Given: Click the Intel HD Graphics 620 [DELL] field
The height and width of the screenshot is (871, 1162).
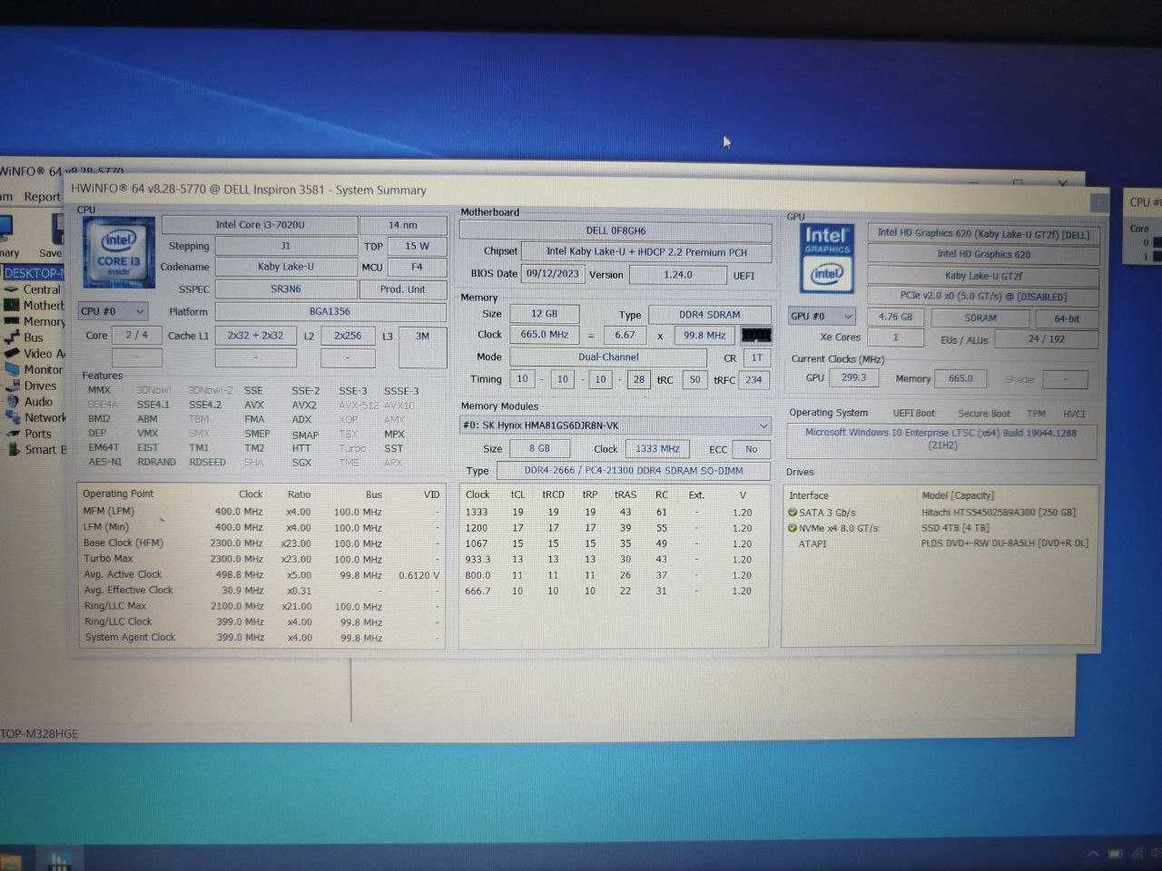Looking at the screenshot, I should [x=982, y=233].
